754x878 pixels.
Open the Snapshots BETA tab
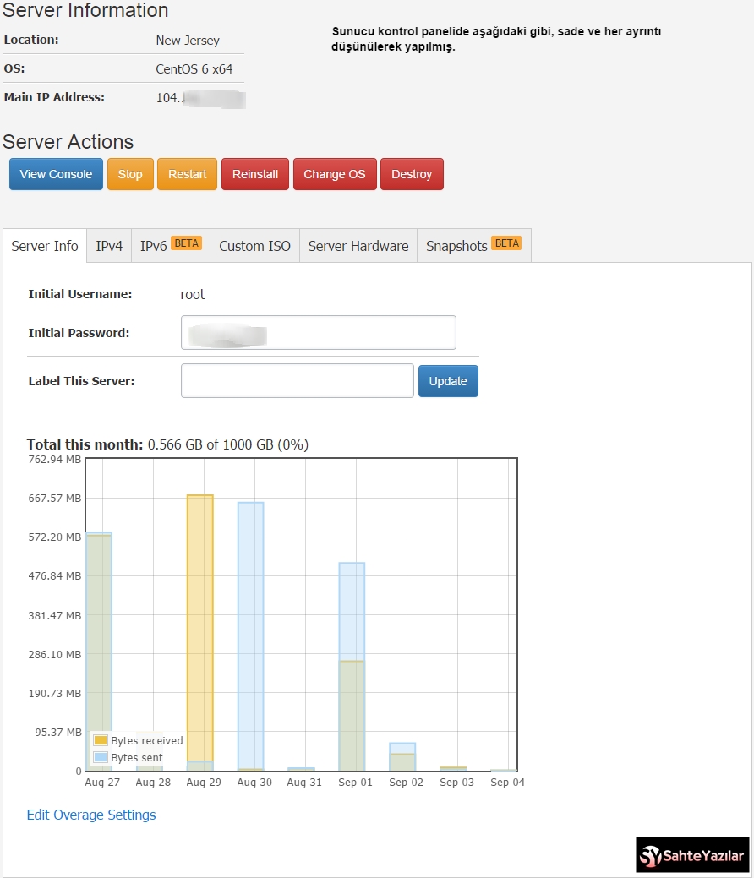(473, 246)
